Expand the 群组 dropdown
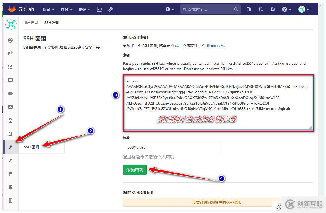 click(x=66, y=9)
